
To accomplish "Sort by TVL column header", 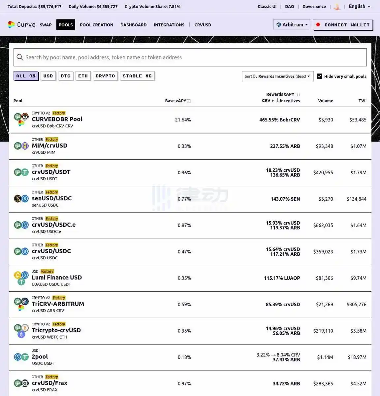I will tap(363, 101).
